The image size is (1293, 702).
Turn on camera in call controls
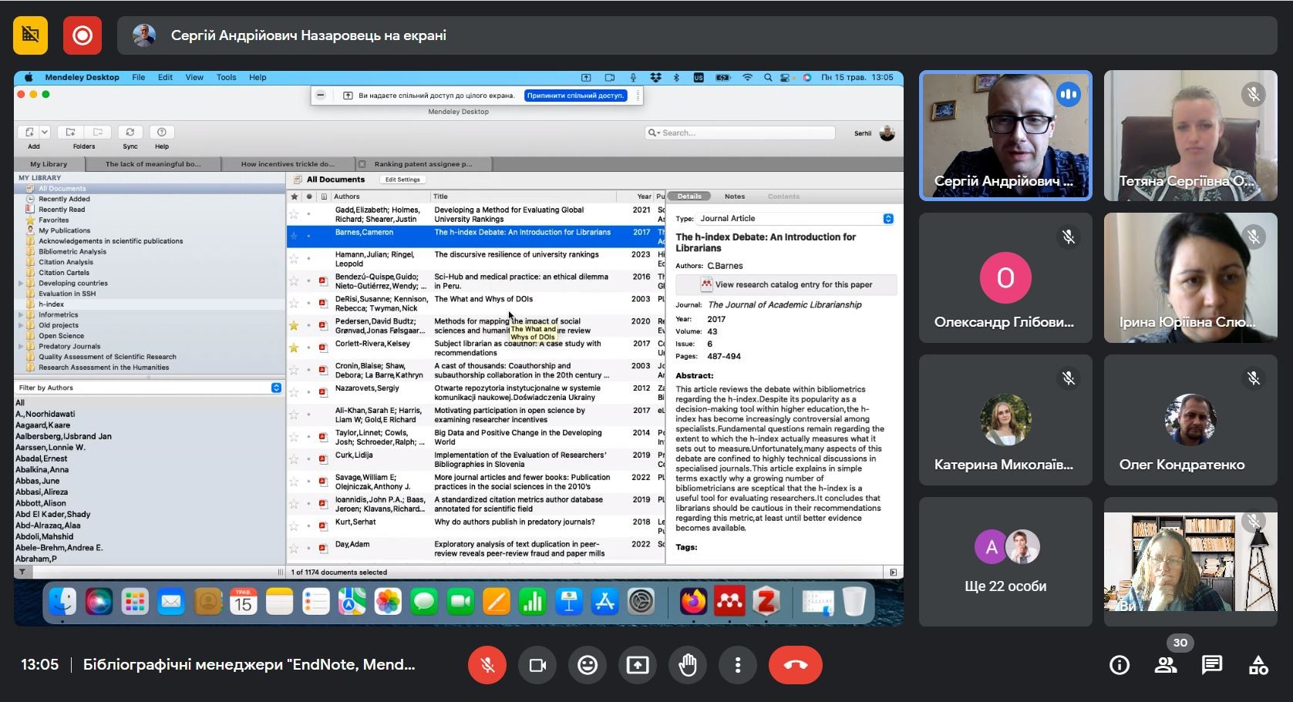[537, 665]
